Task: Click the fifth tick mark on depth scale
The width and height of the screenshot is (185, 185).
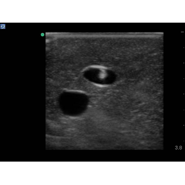Action: pos(184,94)
